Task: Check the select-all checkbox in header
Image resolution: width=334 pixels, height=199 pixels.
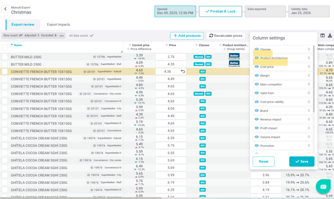Action: click(x=5, y=47)
